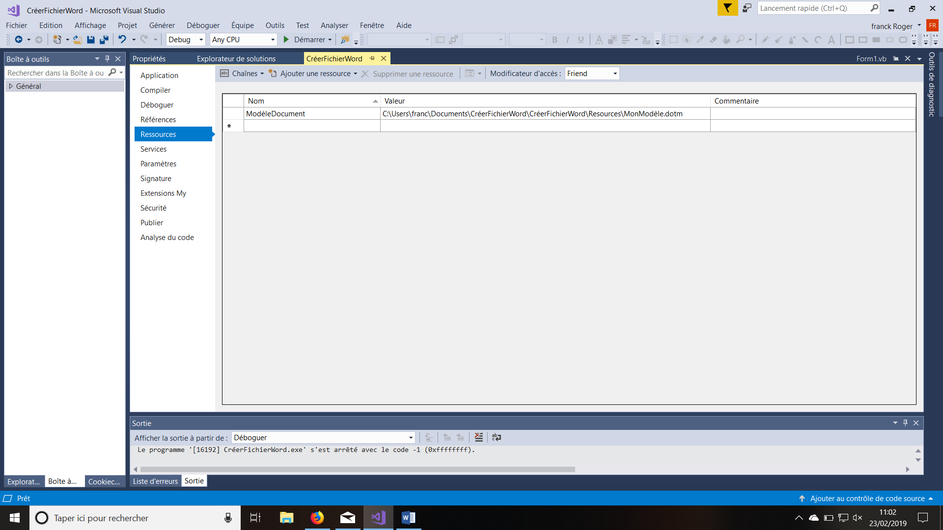Click the Chaînes dropdown arrow
943x530 pixels.
tap(262, 73)
